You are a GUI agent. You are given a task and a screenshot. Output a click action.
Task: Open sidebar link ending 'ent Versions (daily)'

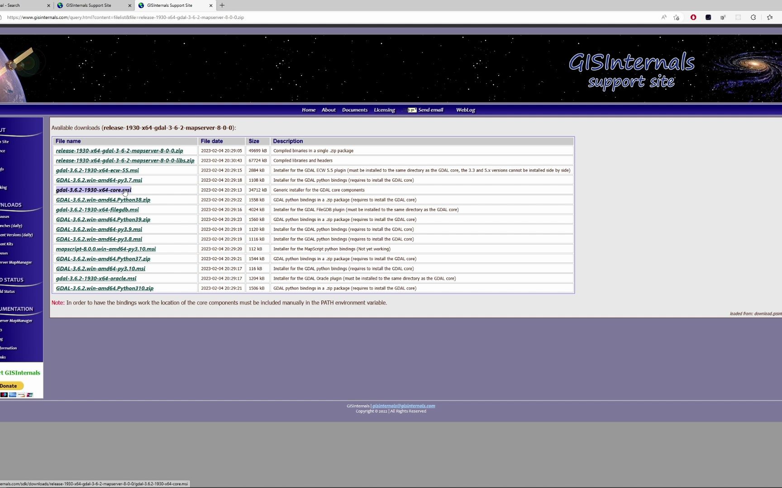[16, 235]
